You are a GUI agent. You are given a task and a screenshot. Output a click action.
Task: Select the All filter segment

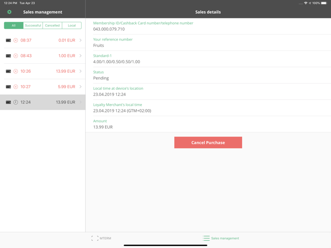click(x=14, y=26)
